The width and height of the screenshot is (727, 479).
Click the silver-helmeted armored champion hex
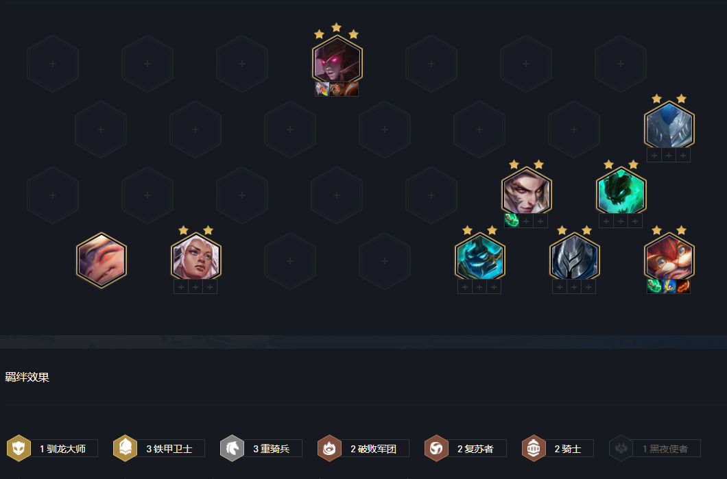pyautogui.click(x=575, y=258)
